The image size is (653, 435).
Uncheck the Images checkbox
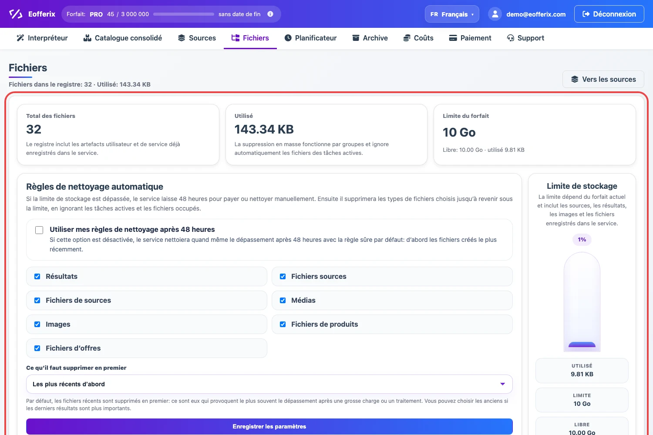click(x=37, y=325)
